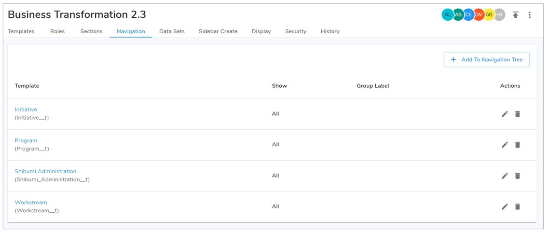Click the publish upload arrow icon
This screenshot has width=549, height=233.
tap(515, 15)
